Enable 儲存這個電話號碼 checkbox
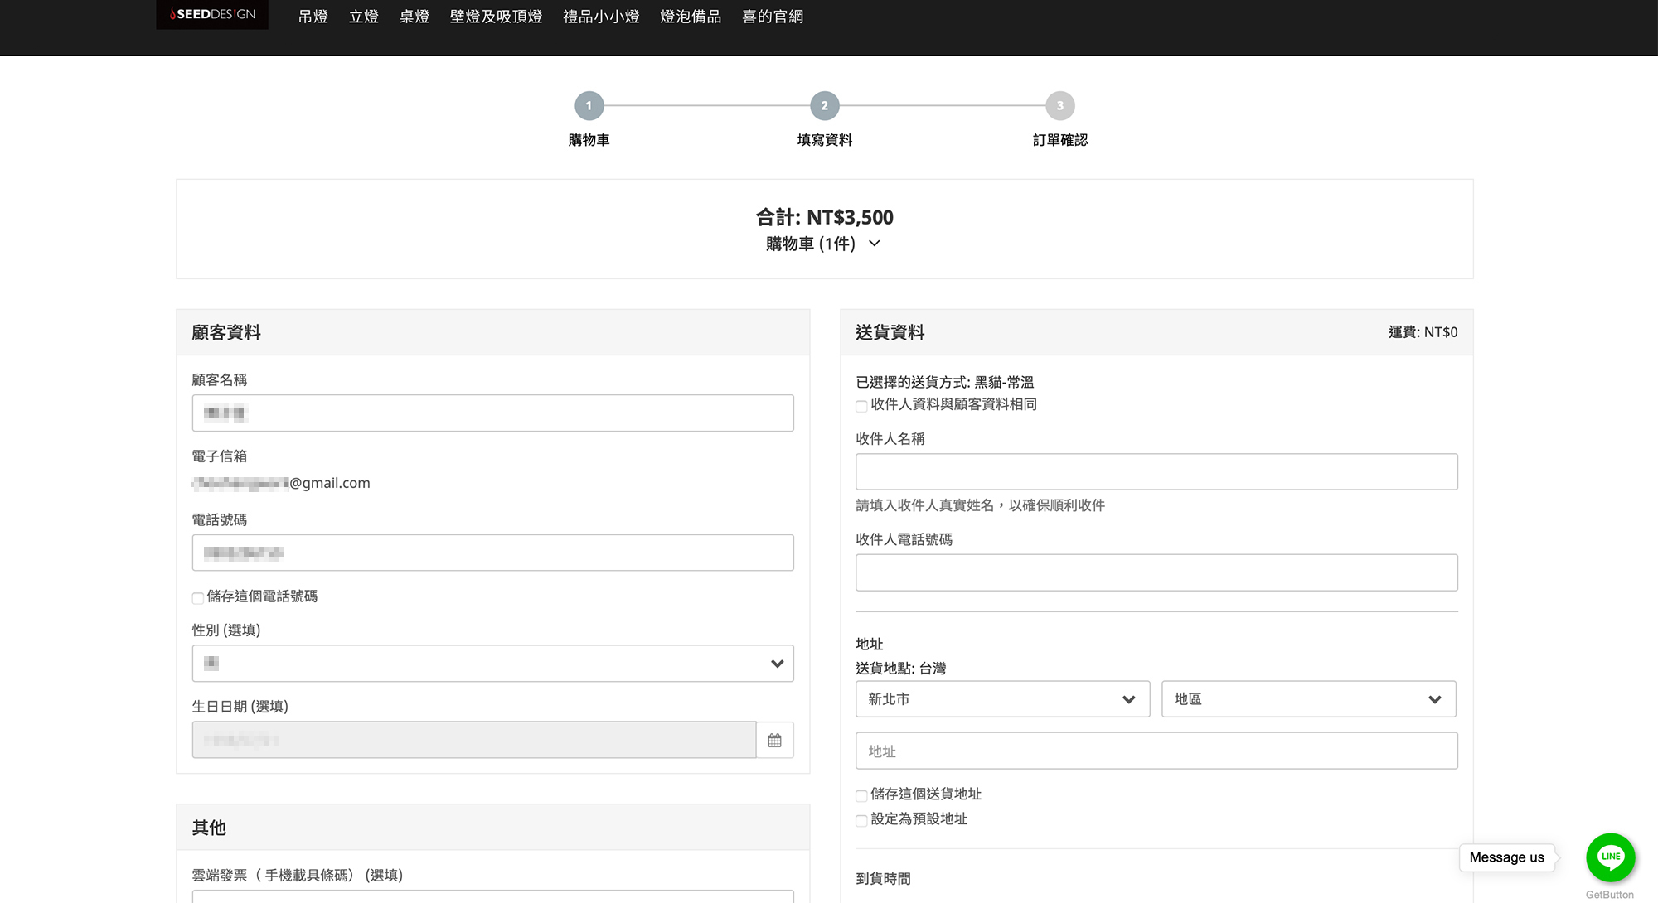 (x=198, y=598)
